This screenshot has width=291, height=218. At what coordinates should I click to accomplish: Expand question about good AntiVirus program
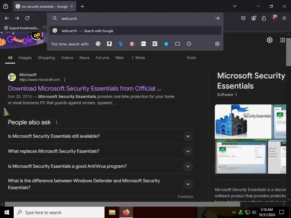(x=100, y=166)
